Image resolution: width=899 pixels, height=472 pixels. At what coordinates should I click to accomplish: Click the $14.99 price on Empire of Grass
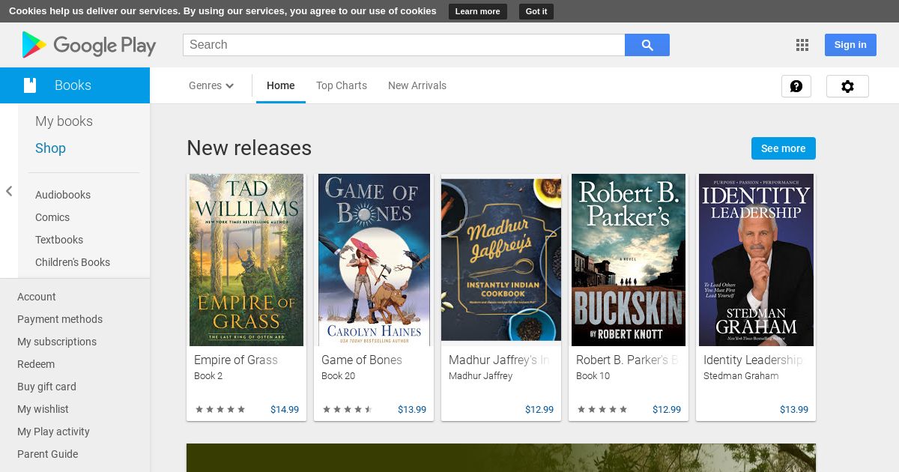click(285, 410)
